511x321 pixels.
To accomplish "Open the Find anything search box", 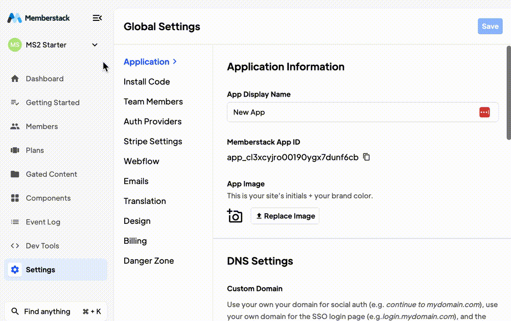I will click(56, 311).
